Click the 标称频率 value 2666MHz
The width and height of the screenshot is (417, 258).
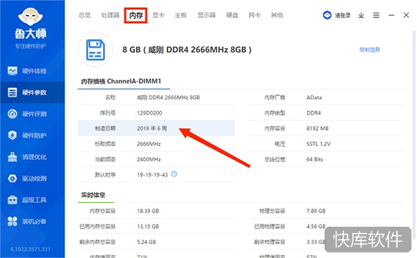[x=149, y=144]
